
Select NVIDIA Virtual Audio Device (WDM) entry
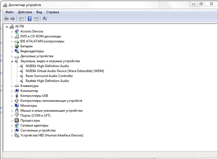pyautogui.click(x=65, y=71)
